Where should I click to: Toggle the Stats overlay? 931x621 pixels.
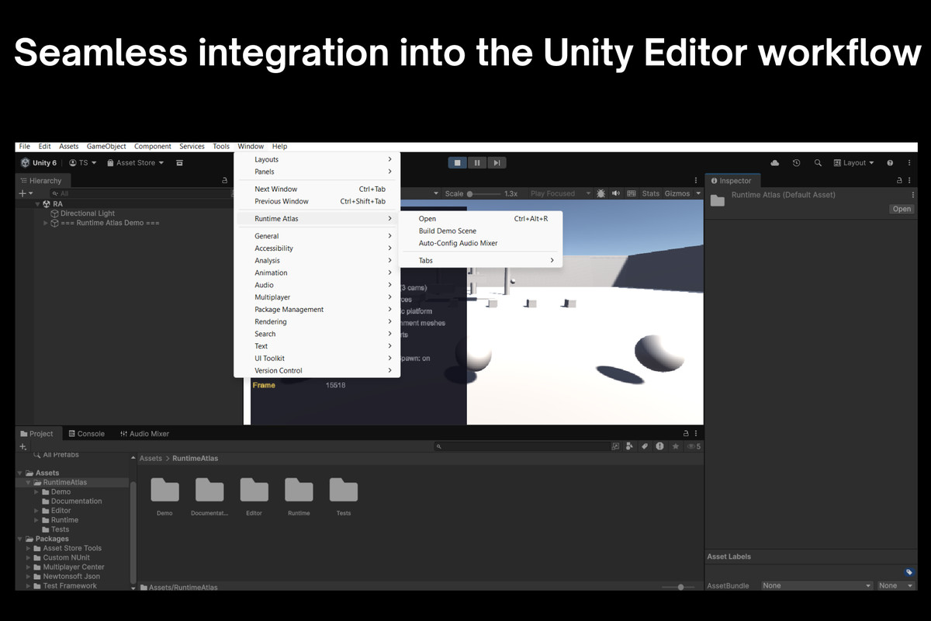coord(651,193)
